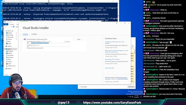Click the punker76 username in chat

click(152, 5)
